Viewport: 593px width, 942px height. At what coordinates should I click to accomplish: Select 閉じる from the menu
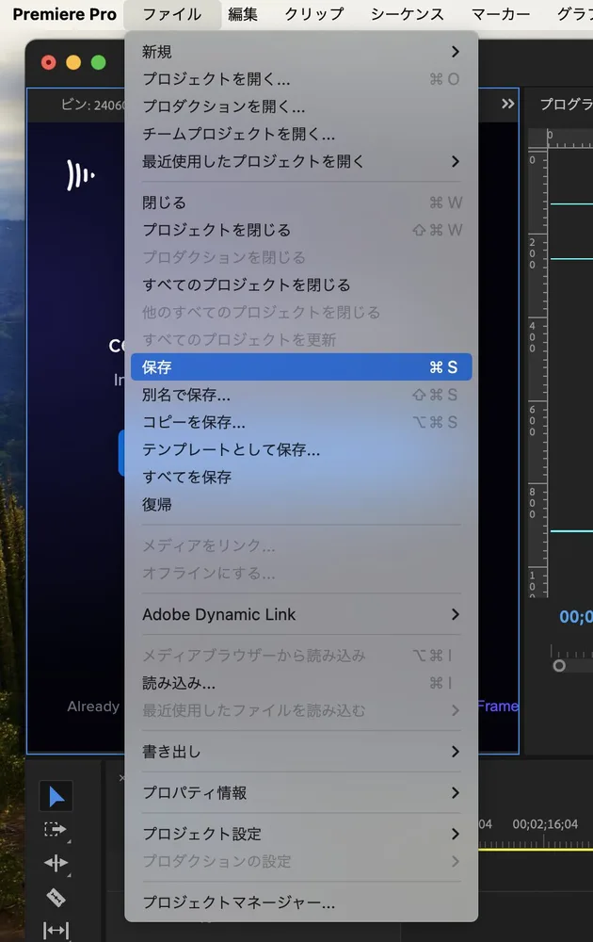[301, 203]
